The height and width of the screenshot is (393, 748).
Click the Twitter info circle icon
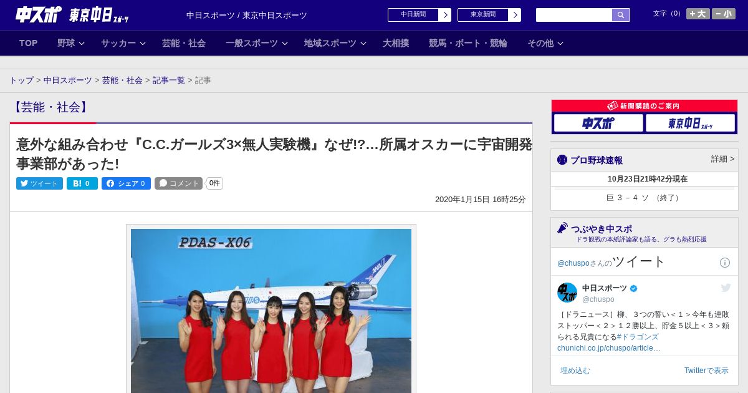725,263
